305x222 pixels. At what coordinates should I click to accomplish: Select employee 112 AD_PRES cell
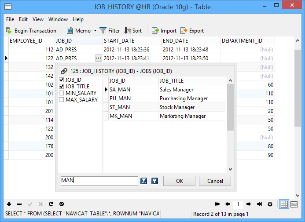[79, 50]
